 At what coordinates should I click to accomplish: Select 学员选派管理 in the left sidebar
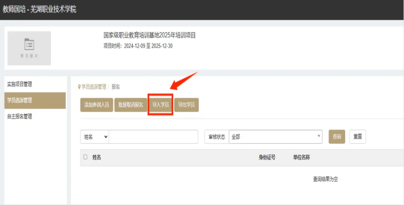pyautogui.click(x=20, y=100)
